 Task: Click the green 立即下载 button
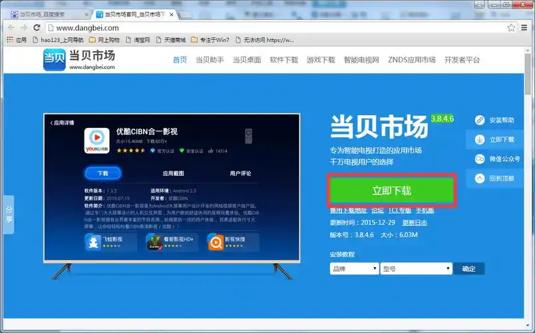[392, 190]
